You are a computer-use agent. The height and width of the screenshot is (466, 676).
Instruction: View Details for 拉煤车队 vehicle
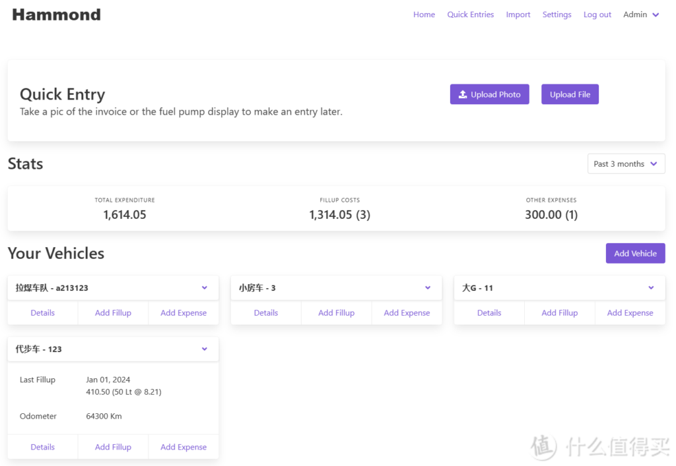click(x=43, y=313)
